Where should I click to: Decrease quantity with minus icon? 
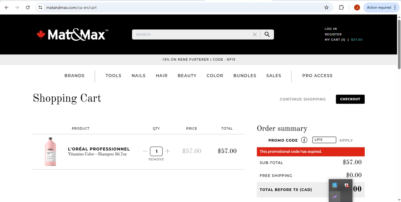click(145, 151)
